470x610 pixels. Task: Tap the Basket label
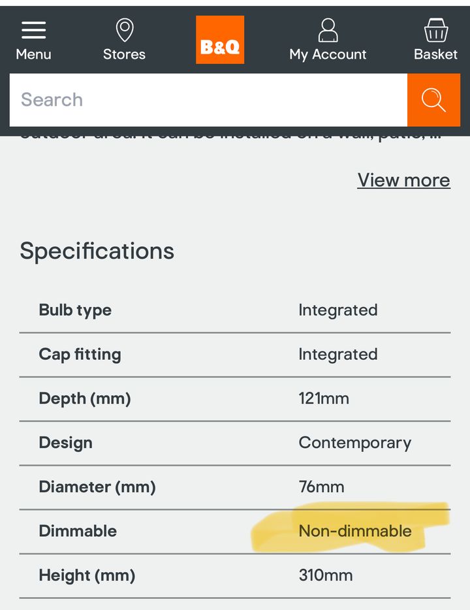click(x=435, y=54)
